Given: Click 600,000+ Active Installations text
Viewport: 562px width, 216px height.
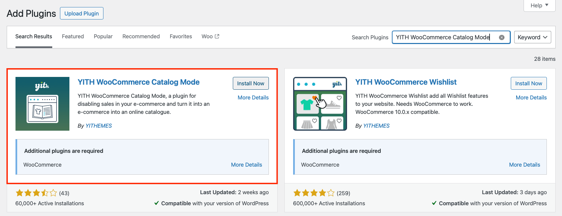Looking at the screenshot, I should [x=329, y=203].
